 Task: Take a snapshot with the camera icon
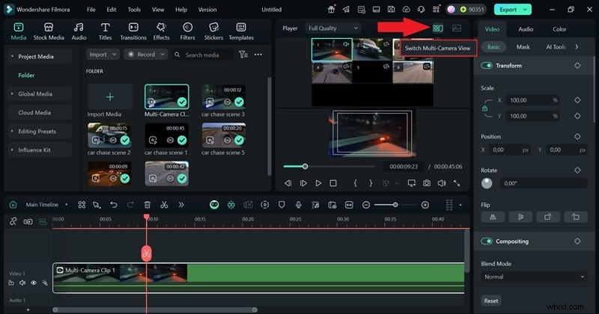(426, 182)
